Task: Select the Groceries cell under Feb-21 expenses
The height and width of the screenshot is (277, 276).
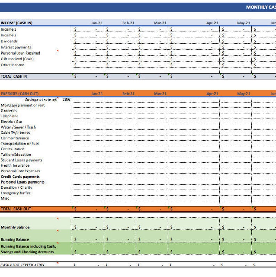Action: 120,111
